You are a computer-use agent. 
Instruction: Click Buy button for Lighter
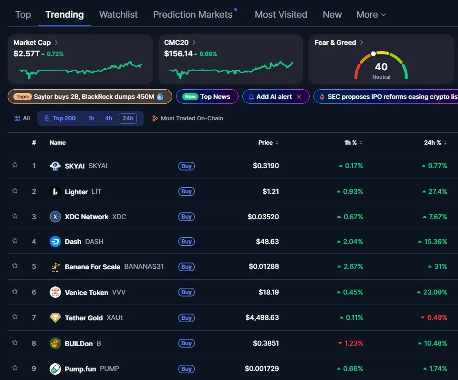pyautogui.click(x=187, y=191)
